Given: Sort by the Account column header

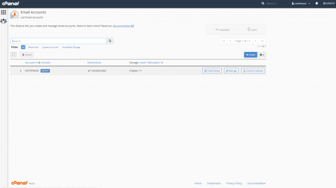Looking at the screenshot, I should pos(30,63).
